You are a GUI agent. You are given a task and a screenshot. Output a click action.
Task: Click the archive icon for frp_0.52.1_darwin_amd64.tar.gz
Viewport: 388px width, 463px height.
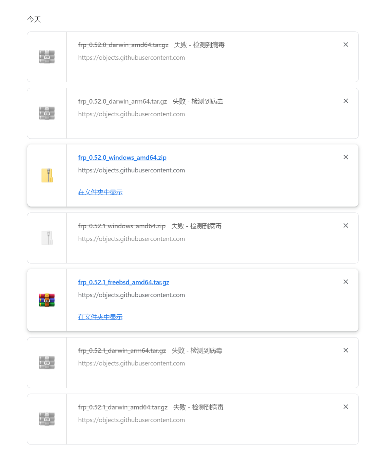click(46, 419)
